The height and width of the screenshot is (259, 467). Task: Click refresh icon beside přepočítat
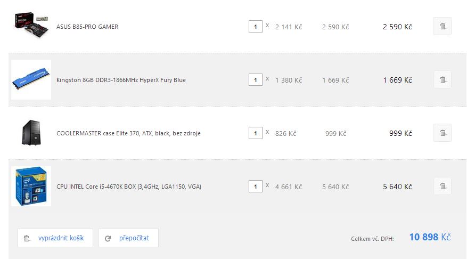pyautogui.click(x=108, y=238)
